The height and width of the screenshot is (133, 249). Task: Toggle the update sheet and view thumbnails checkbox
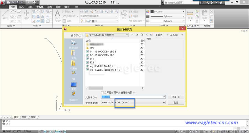tap(102, 93)
